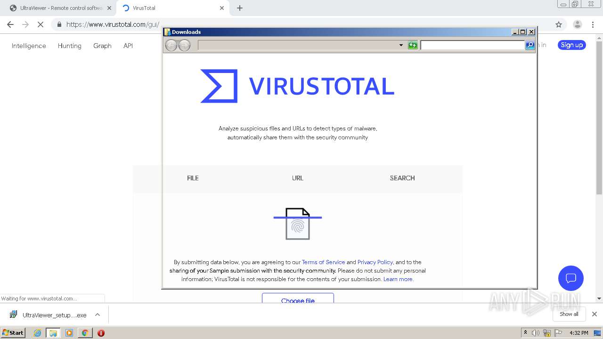Click scrollbar down arrow on page
Viewport: 603px width, 339px height.
599,299
